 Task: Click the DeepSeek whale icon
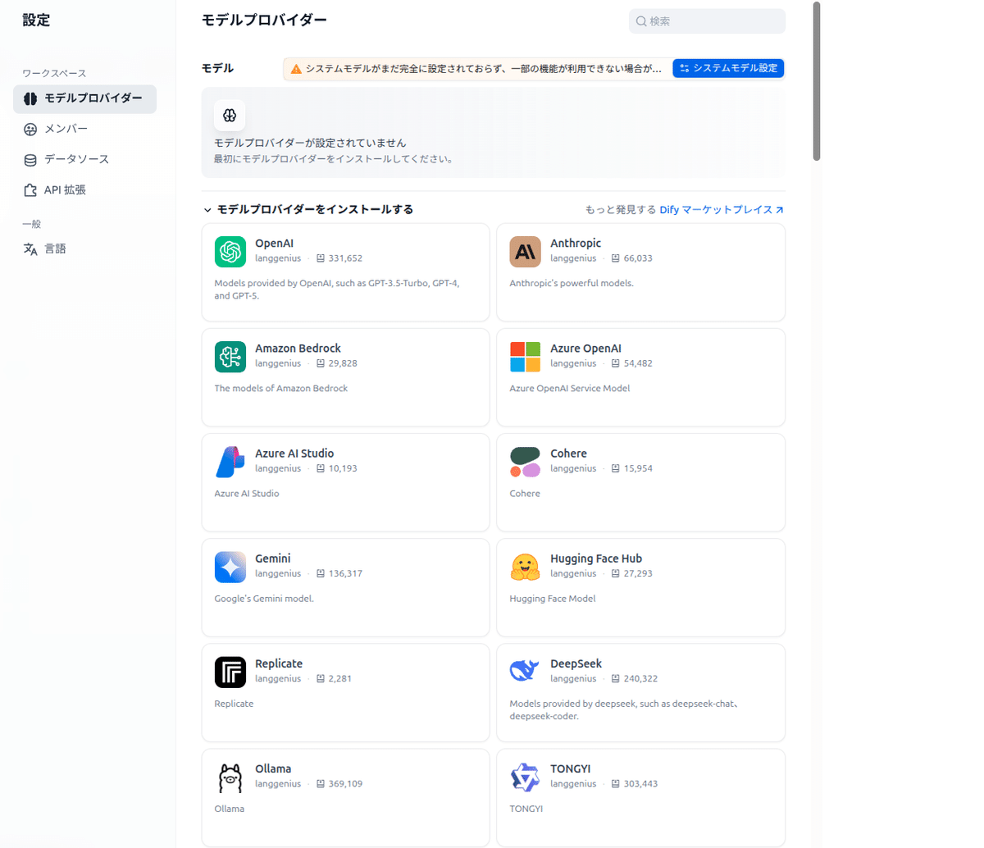point(525,672)
